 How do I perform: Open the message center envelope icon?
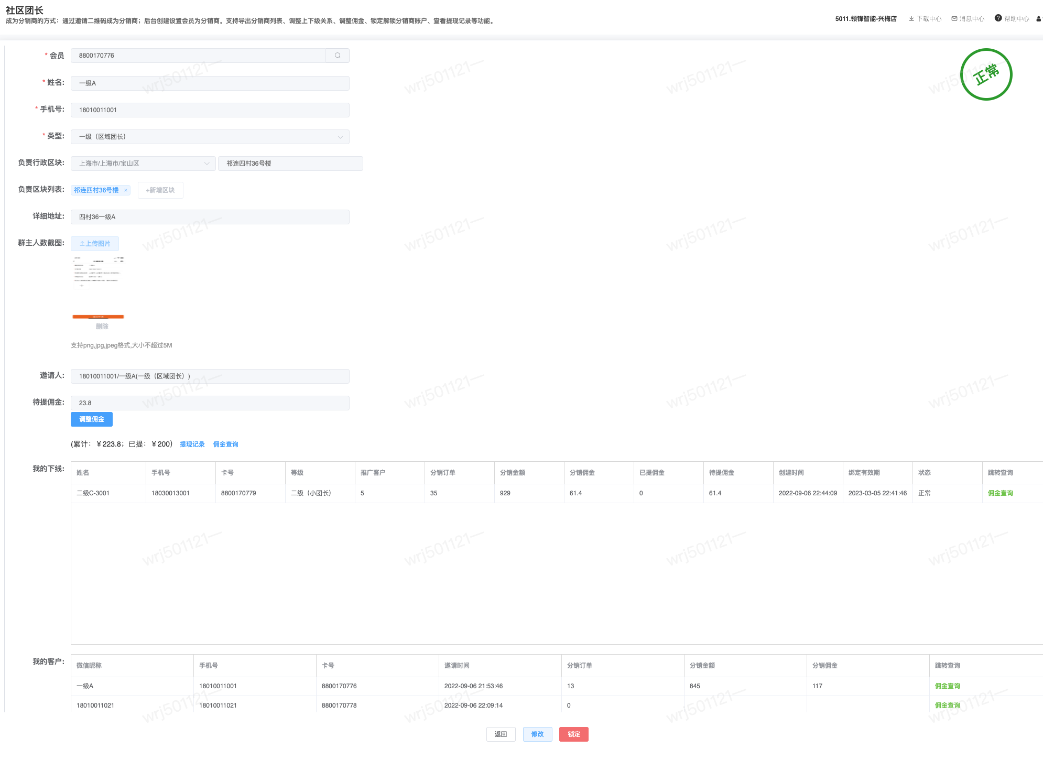click(x=954, y=19)
